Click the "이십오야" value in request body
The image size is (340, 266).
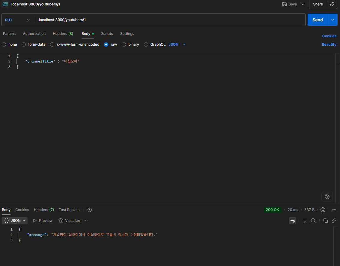coord(71,61)
